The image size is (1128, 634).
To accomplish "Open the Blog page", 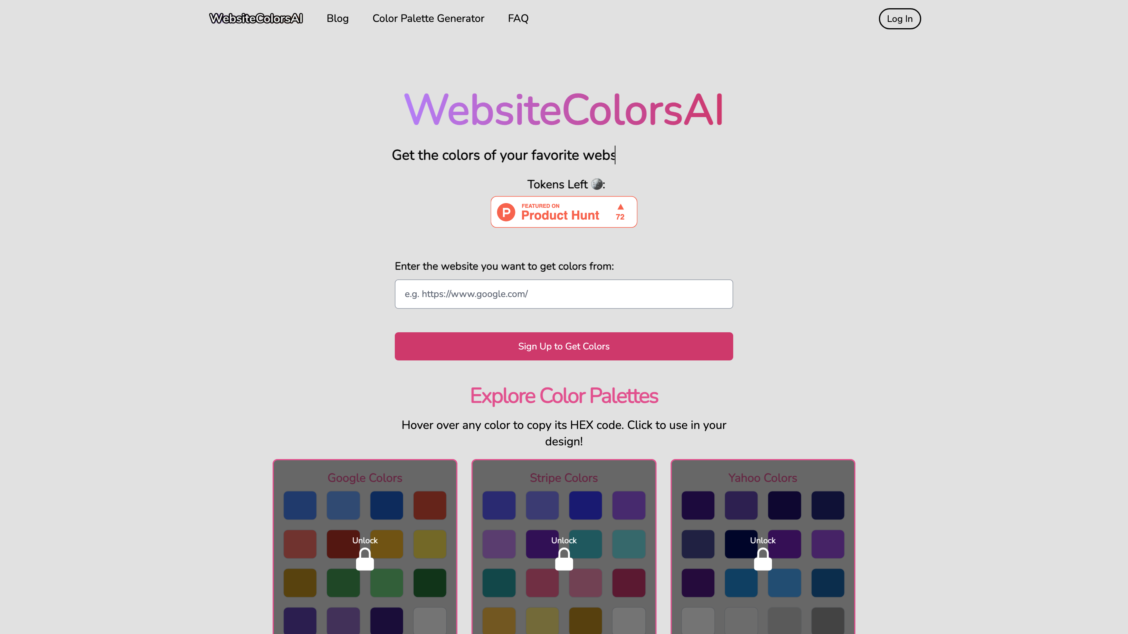I will click(x=337, y=18).
